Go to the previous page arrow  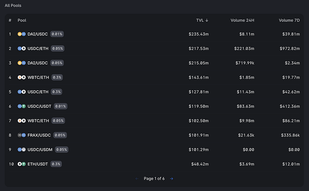point(137,179)
